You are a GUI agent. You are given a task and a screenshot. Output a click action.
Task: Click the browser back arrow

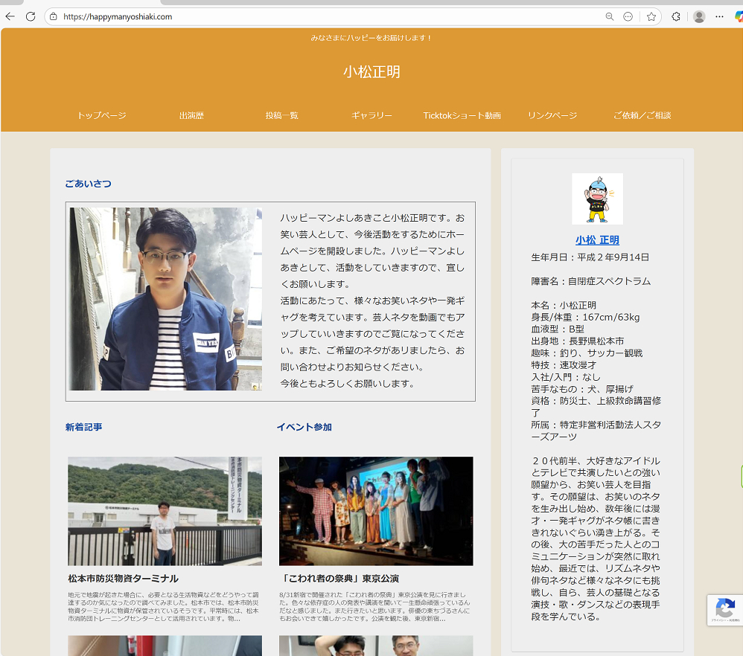pyautogui.click(x=10, y=16)
